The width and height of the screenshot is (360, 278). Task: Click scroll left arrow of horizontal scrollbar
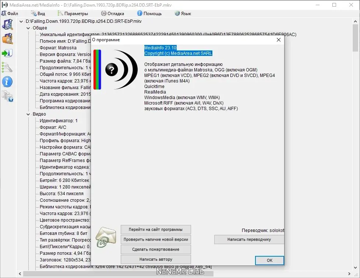pos(20,274)
